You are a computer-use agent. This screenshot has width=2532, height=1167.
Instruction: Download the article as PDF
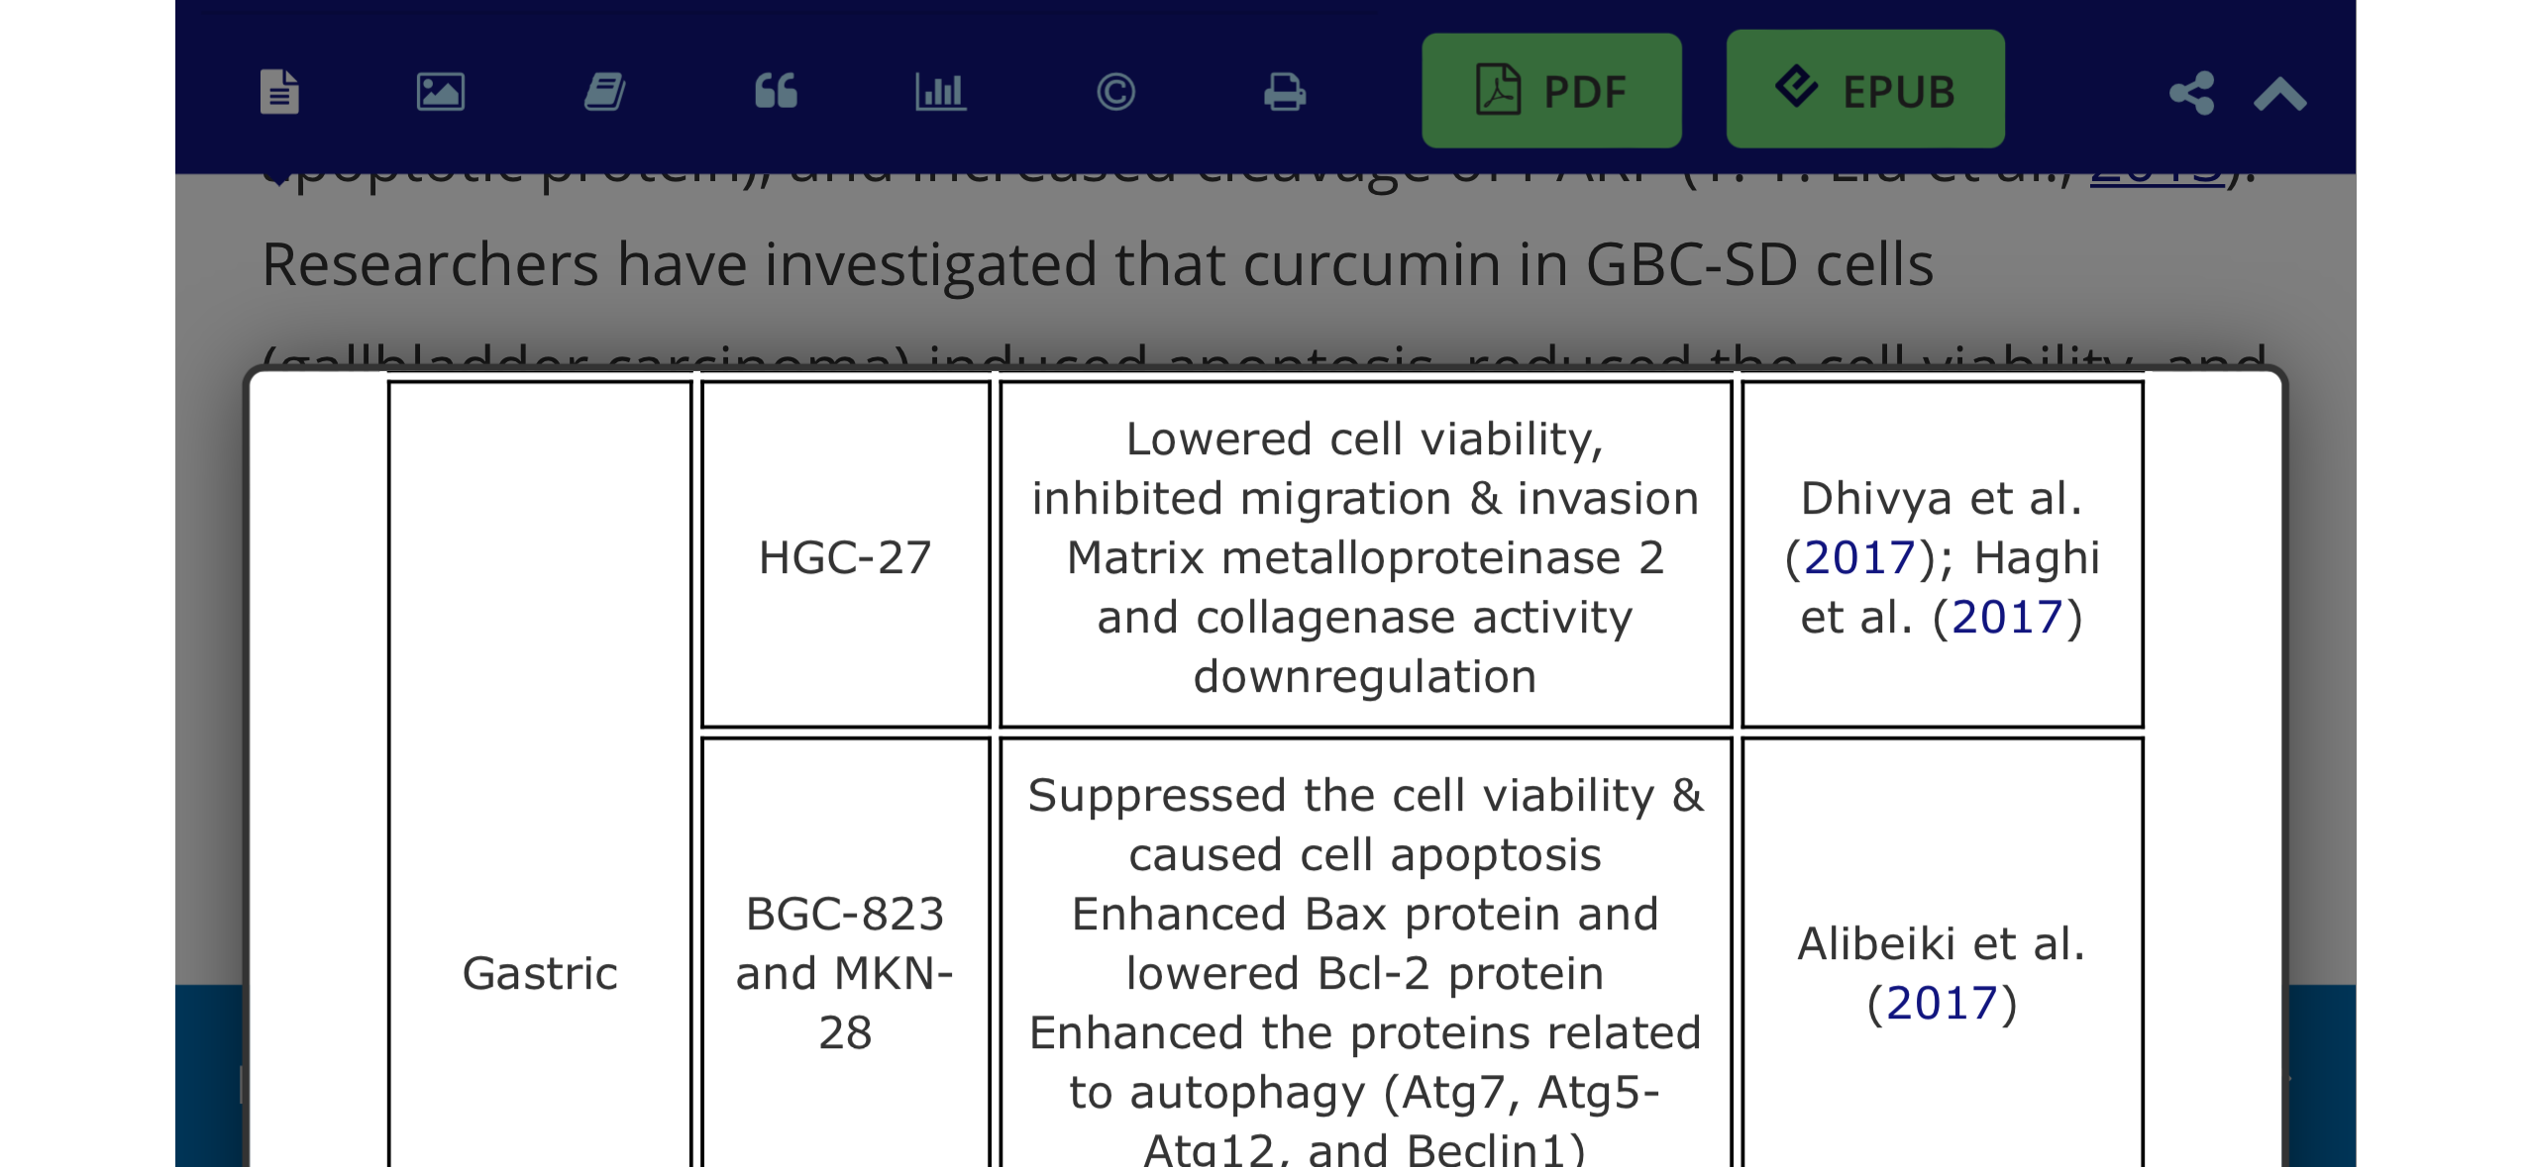[x=1551, y=90]
